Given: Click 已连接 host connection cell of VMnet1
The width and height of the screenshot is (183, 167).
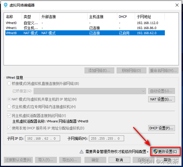Looking at the screenshot, I should pos(95,28).
